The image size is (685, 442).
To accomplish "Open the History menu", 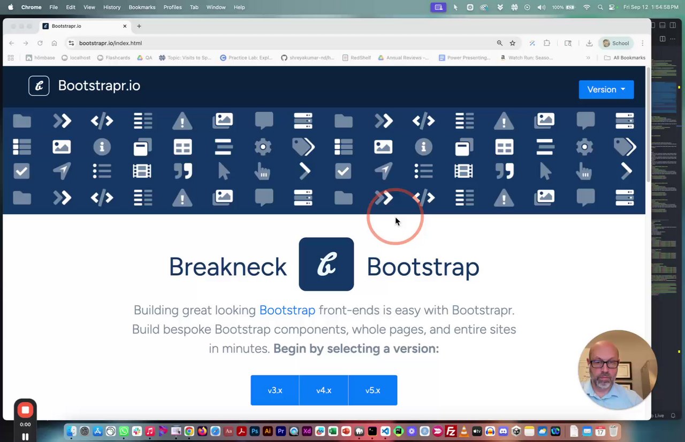I will (112, 7).
